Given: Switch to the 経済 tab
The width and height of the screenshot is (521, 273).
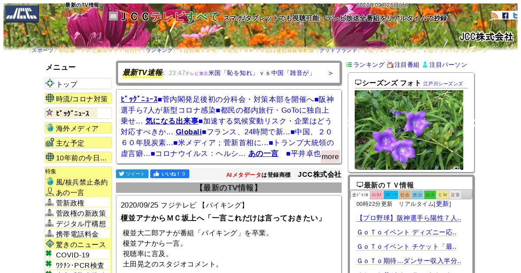Looking at the screenshot, I should (430, 195).
